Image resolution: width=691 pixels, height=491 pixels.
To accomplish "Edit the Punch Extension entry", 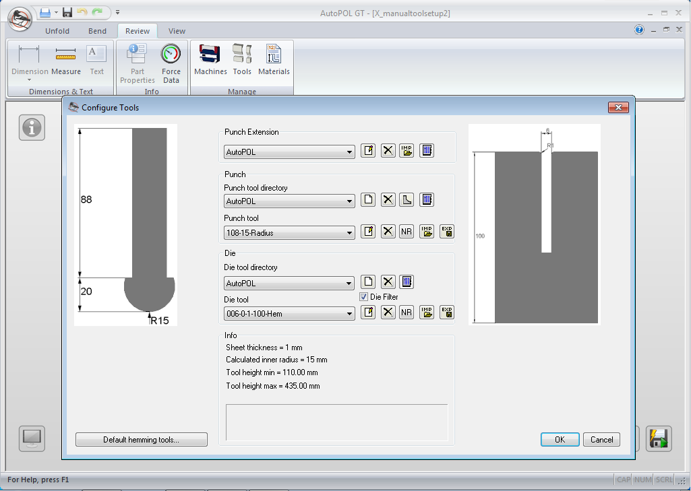I will pyautogui.click(x=368, y=151).
